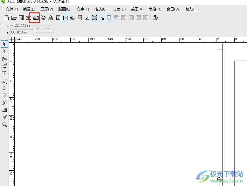Save the document with the floppy disk icon
Screen dimensions: 247x186
(21, 18)
